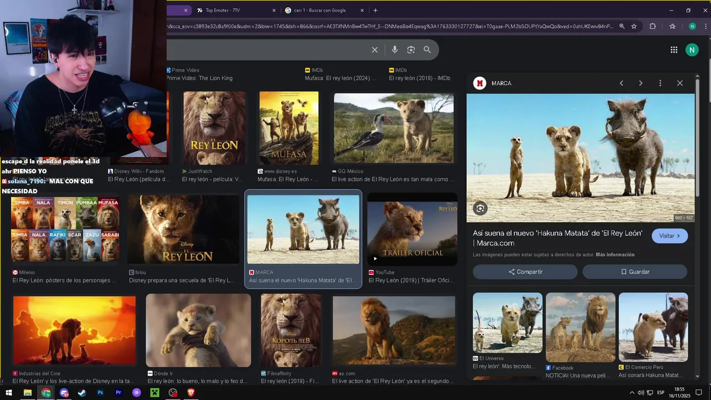Clear the Google search box text

tap(375, 50)
